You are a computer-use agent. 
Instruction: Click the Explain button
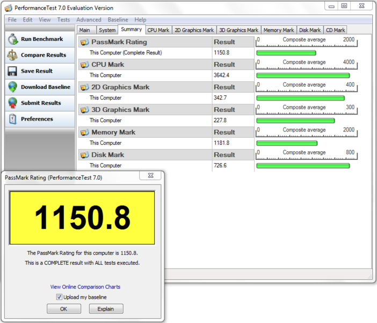tap(106, 309)
